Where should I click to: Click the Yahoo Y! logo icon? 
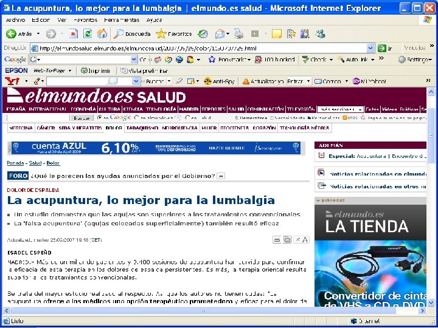click(x=12, y=81)
